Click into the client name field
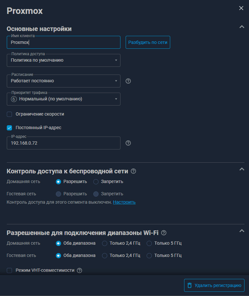The width and height of the screenshot is (249, 296). (64, 42)
